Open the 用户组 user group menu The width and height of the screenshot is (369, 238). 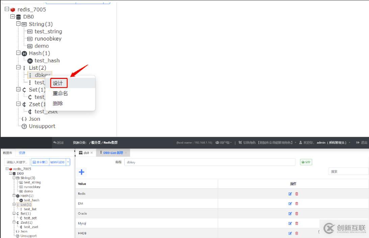(223, 143)
